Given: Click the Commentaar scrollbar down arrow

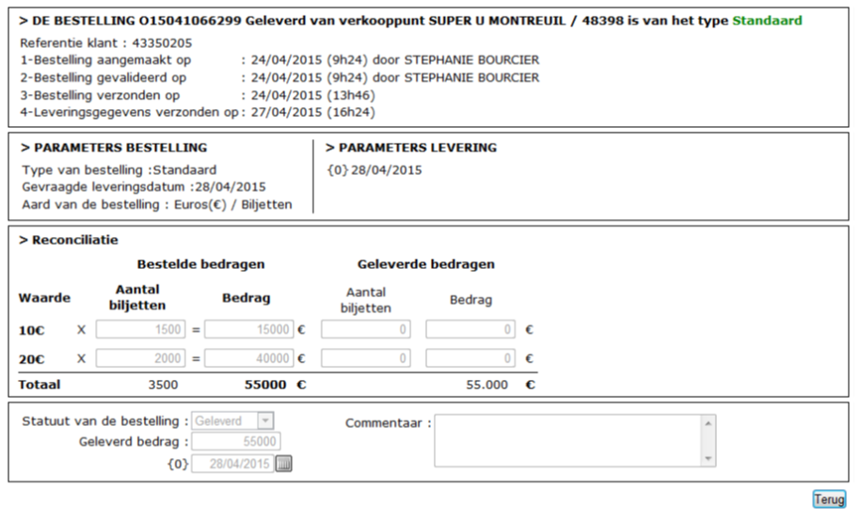Looking at the screenshot, I should tap(709, 459).
